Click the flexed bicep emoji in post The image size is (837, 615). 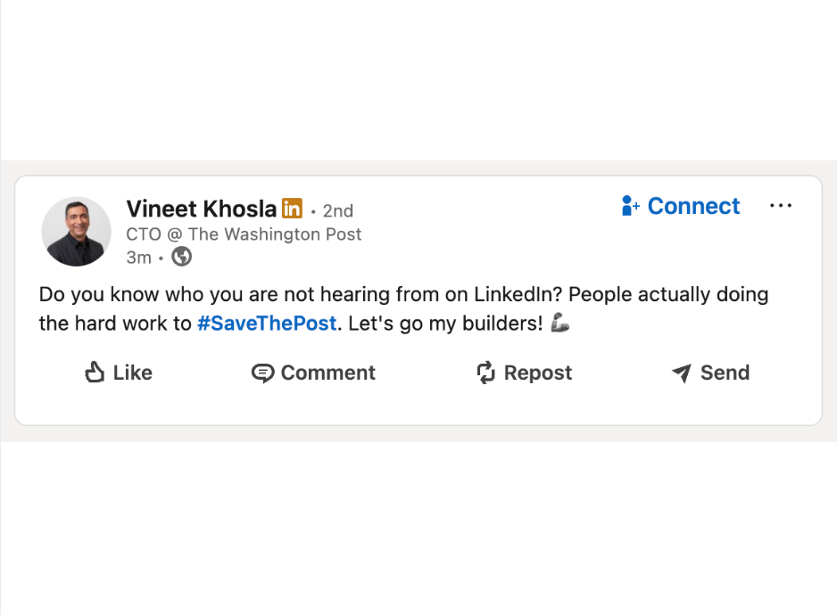click(x=560, y=324)
